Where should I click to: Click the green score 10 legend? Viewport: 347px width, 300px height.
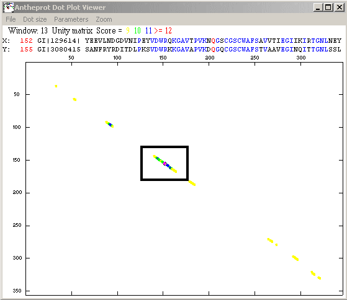coord(137,30)
